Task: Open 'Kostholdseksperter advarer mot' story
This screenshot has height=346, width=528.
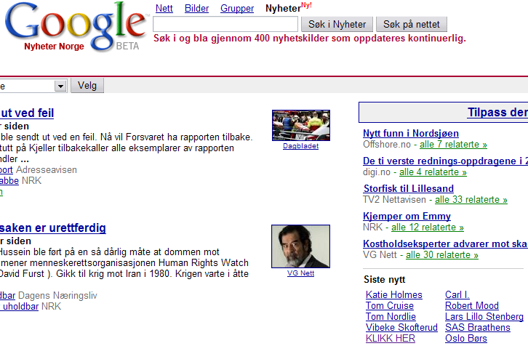Action: 445,244
